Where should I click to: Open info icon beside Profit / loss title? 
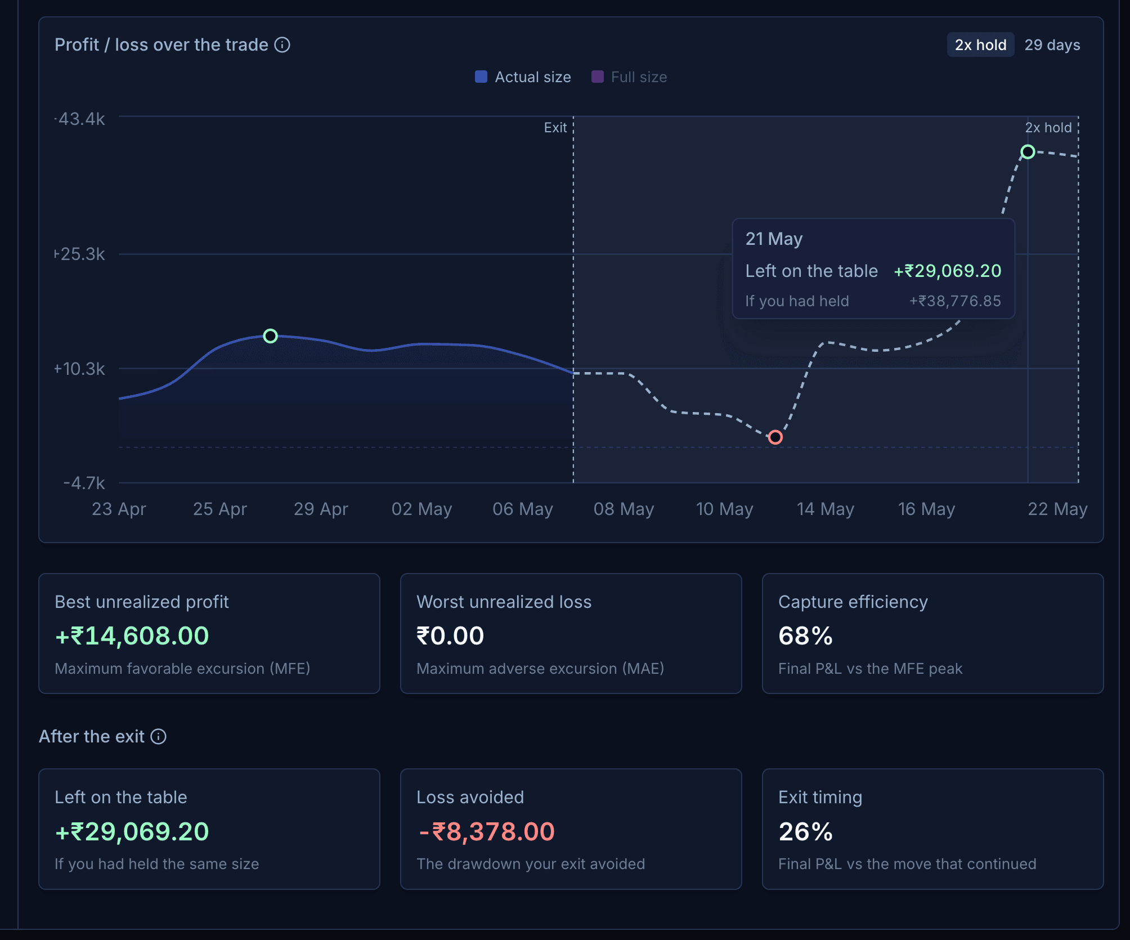(282, 45)
